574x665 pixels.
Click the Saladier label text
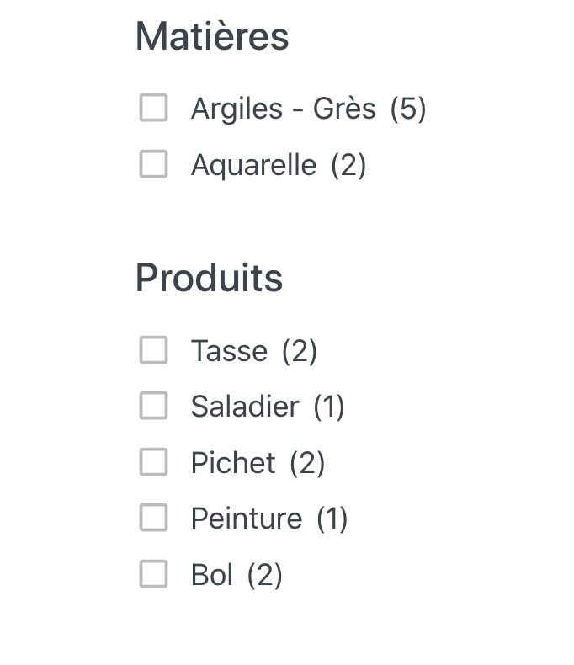coord(245,407)
